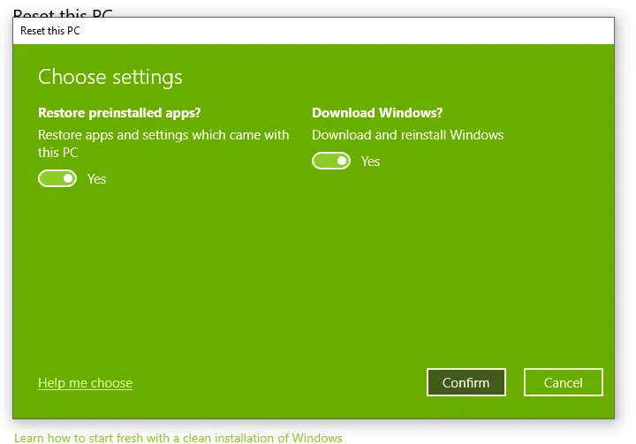This screenshot has width=636, height=444.
Task: Toggle the Download Windows switch
Action: (x=331, y=161)
